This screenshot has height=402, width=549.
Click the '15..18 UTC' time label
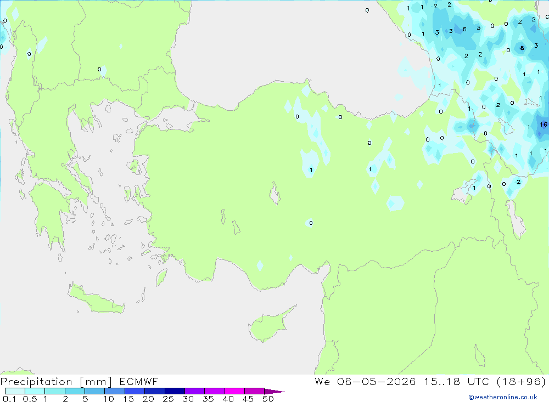tap(457, 381)
